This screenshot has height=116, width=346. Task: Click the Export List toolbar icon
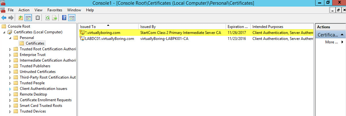(x=55, y=18)
